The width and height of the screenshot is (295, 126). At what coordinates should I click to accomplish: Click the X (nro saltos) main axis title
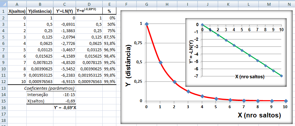pyautogui.click(x=259, y=115)
